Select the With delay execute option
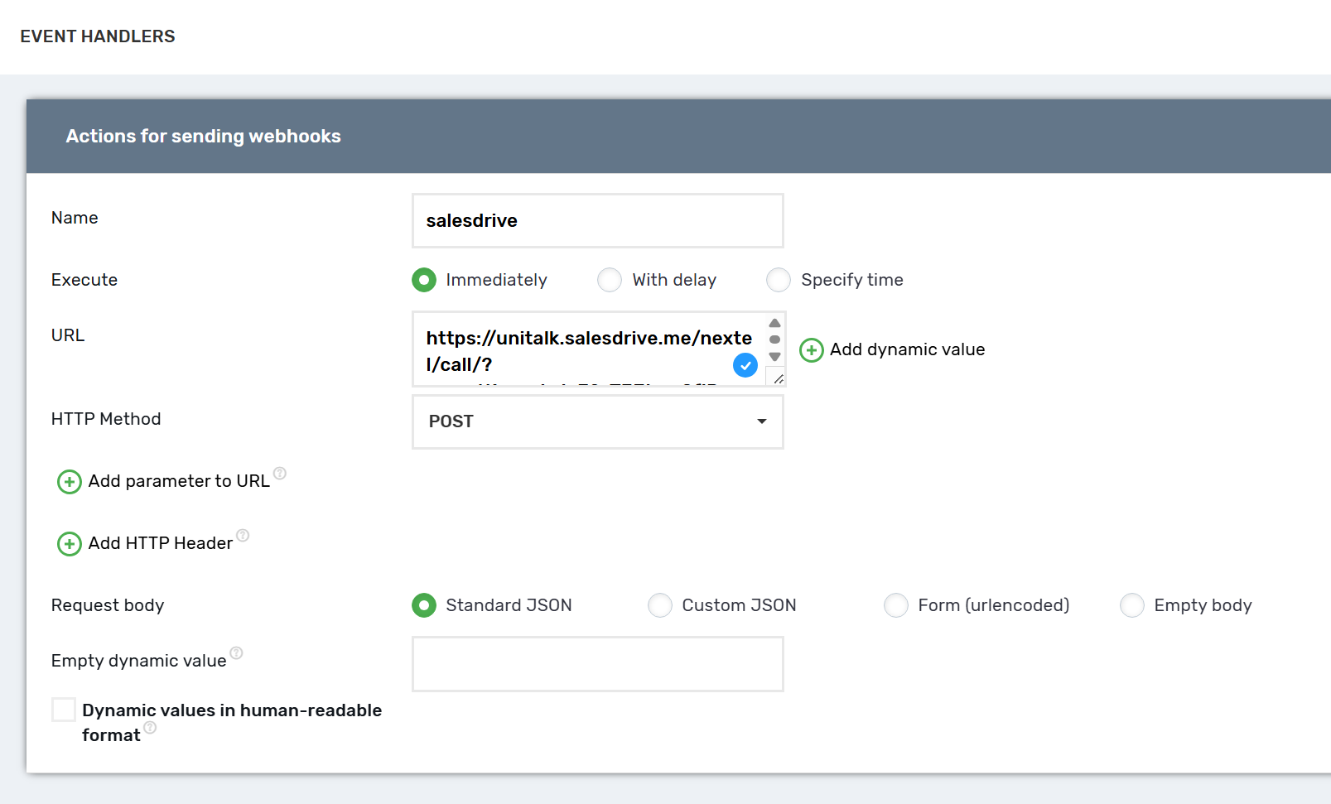Viewport: 1331px width, 804px height. (x=610, y=280)
